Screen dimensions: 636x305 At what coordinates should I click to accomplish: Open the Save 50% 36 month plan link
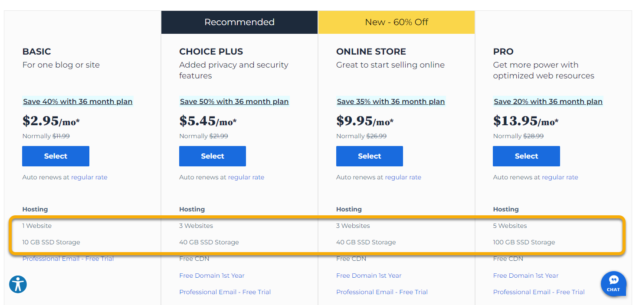pyautogui.click(x=234, y=101)
